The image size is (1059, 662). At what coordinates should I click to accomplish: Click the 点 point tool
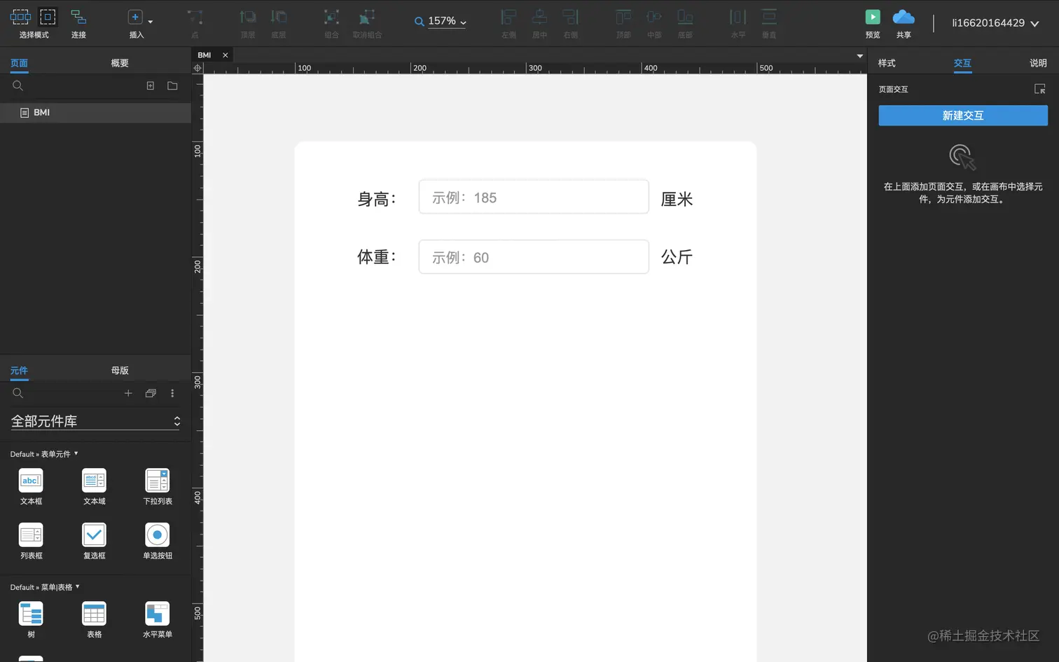[x=195, y=18]
